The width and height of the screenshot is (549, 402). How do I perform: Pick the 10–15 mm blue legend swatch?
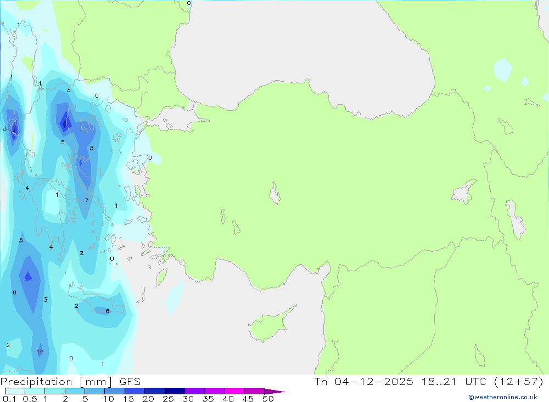click(115, 391)
